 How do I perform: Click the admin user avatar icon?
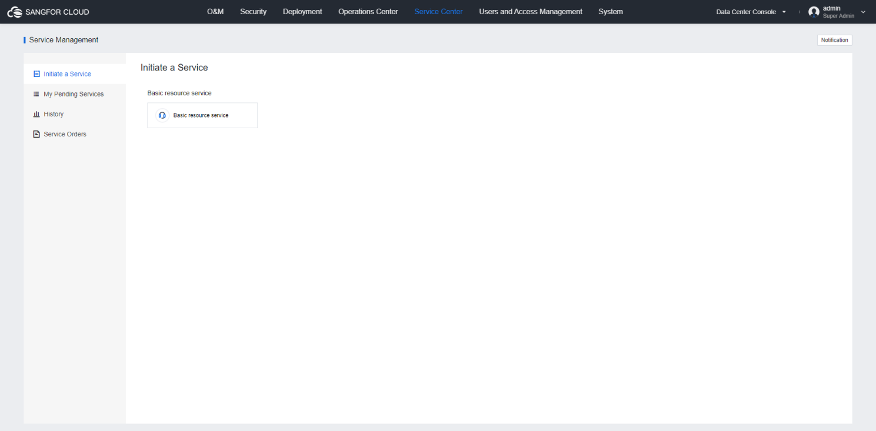pos(814,12)
